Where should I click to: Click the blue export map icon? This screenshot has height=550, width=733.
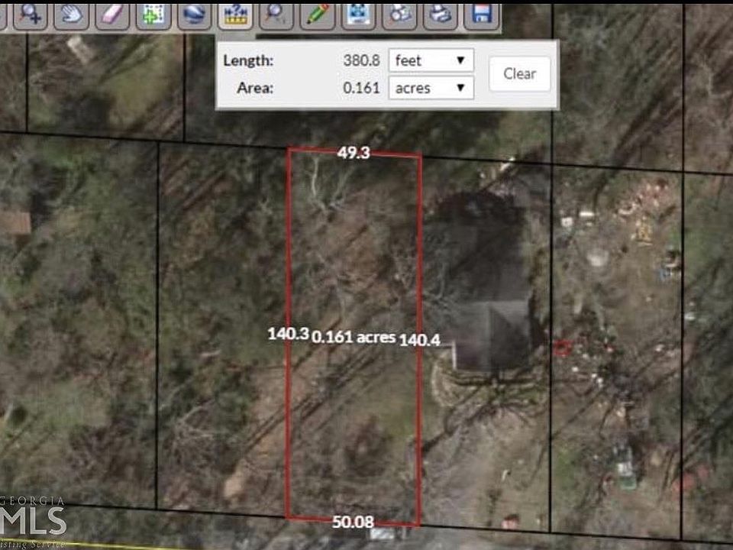(x=357, y=13)
